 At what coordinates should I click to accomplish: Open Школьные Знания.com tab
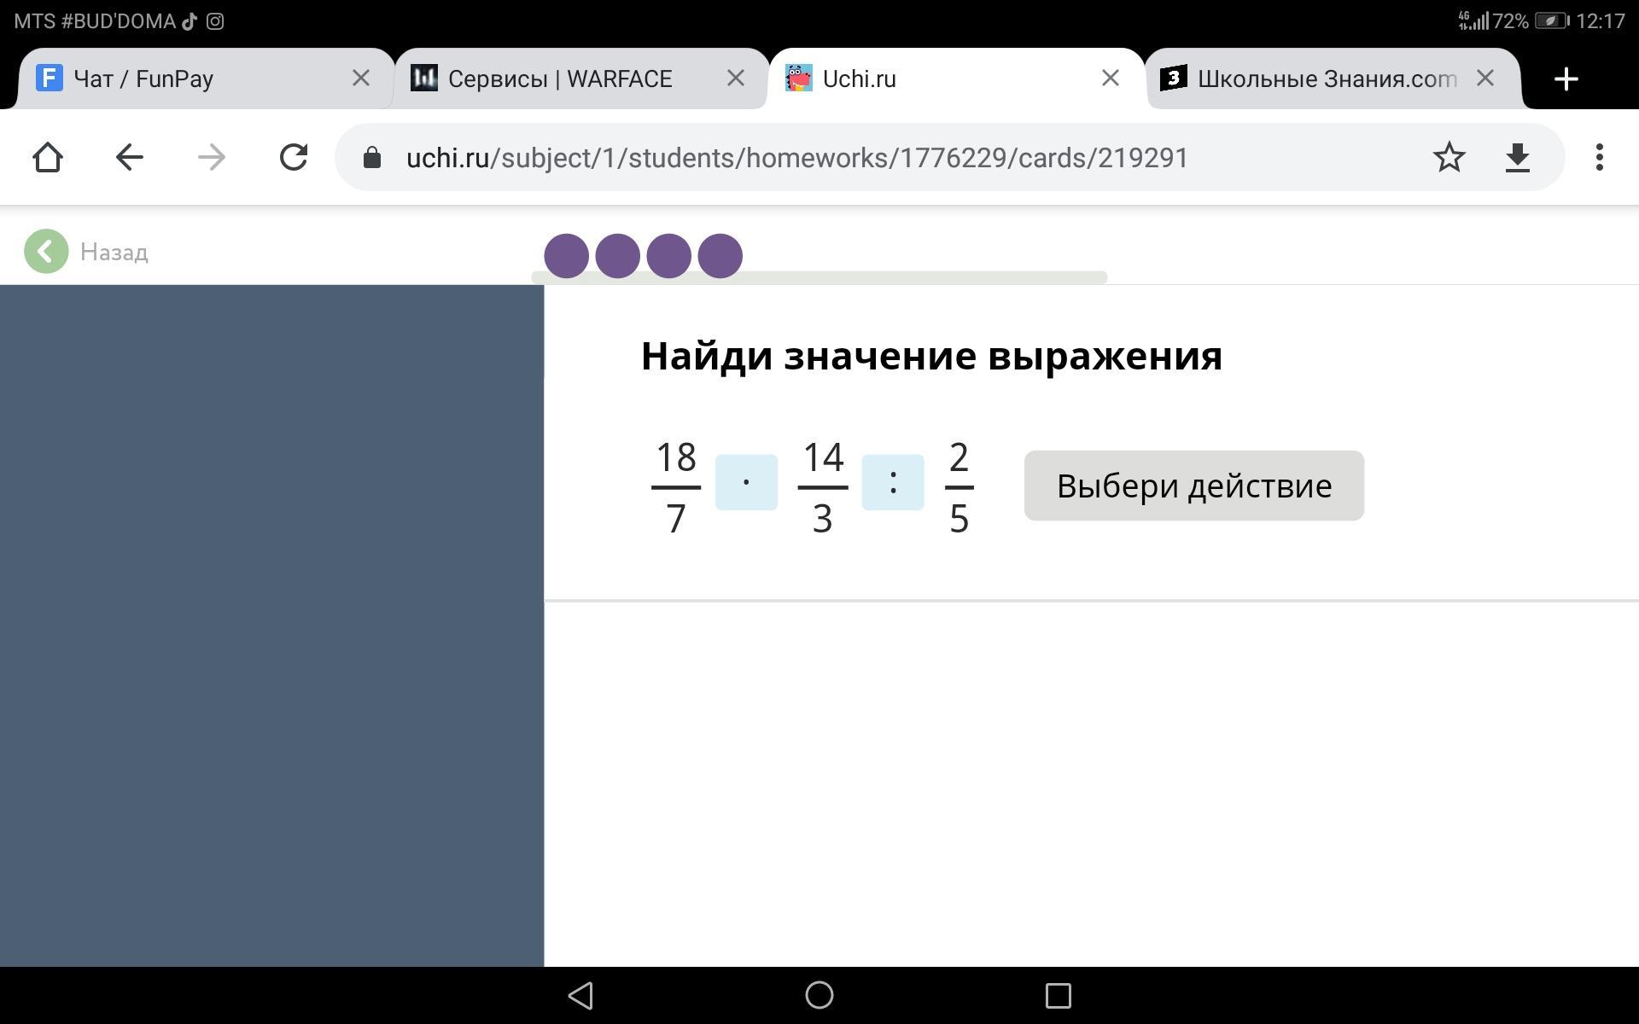point(1315,79)
